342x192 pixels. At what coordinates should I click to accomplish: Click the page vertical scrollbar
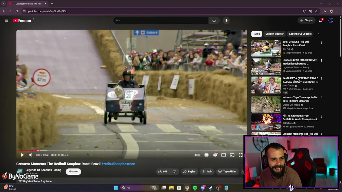[340, 37]
